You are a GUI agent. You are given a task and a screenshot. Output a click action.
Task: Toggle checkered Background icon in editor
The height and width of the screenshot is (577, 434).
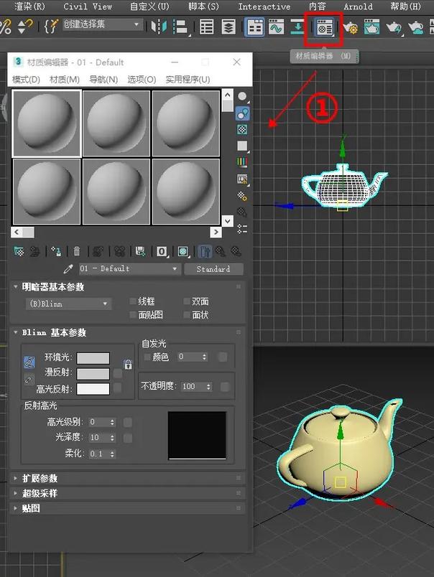(242, 129)
